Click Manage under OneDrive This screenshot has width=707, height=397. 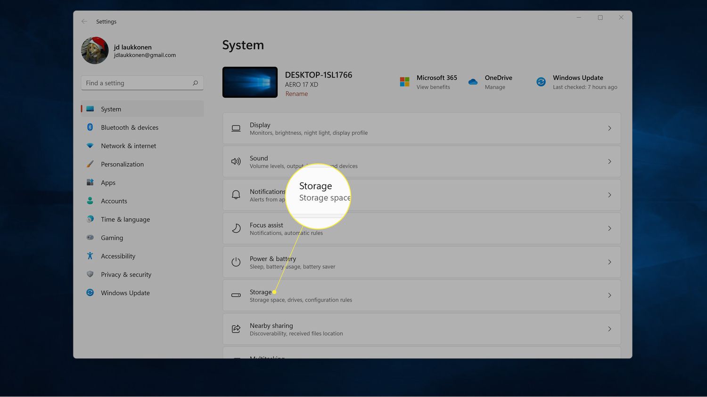pos(495,87)
